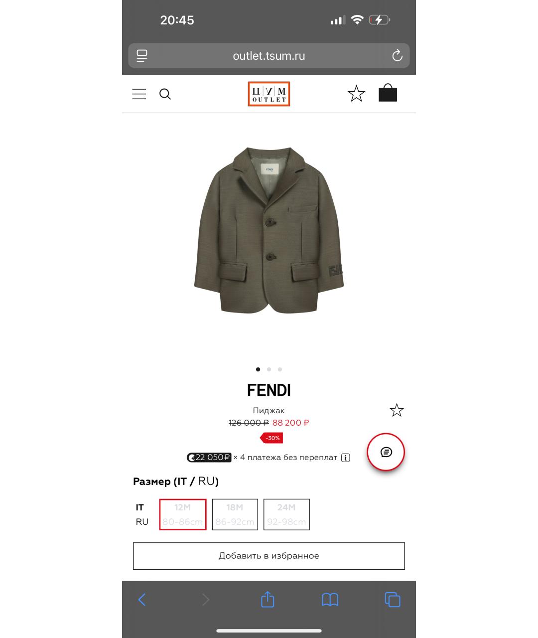The image size is (538, 638).
Task: Open Safari page format menu
Action: click(x=142, y=55)
